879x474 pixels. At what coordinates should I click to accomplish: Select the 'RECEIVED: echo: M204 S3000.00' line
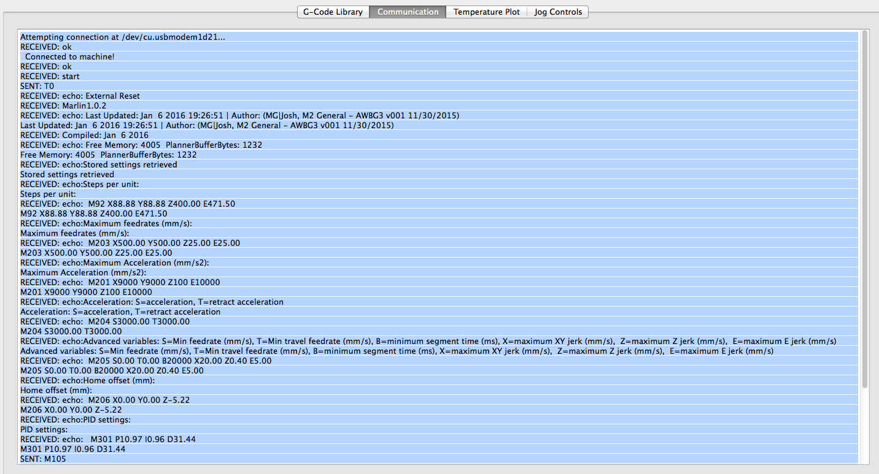click(105, 322)
